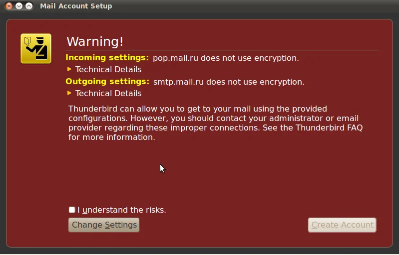Click the smtp.mail.ru encryption message
The width and height of the screenshot is (399, 255).
click(229, 82)
